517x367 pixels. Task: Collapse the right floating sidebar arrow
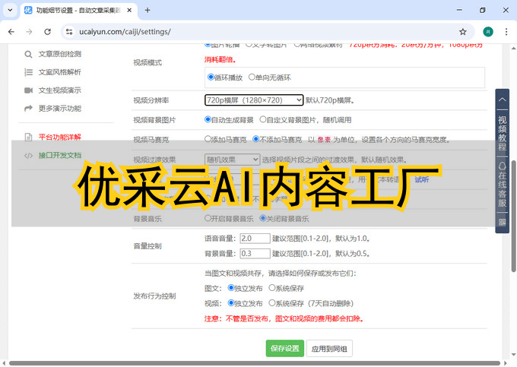pyautogui.click(x=503, y=100)
